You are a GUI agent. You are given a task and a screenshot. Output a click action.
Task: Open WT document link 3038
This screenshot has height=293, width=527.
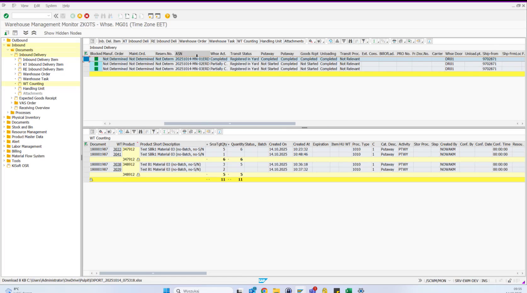pyautogui.click(x=117, y=164)
